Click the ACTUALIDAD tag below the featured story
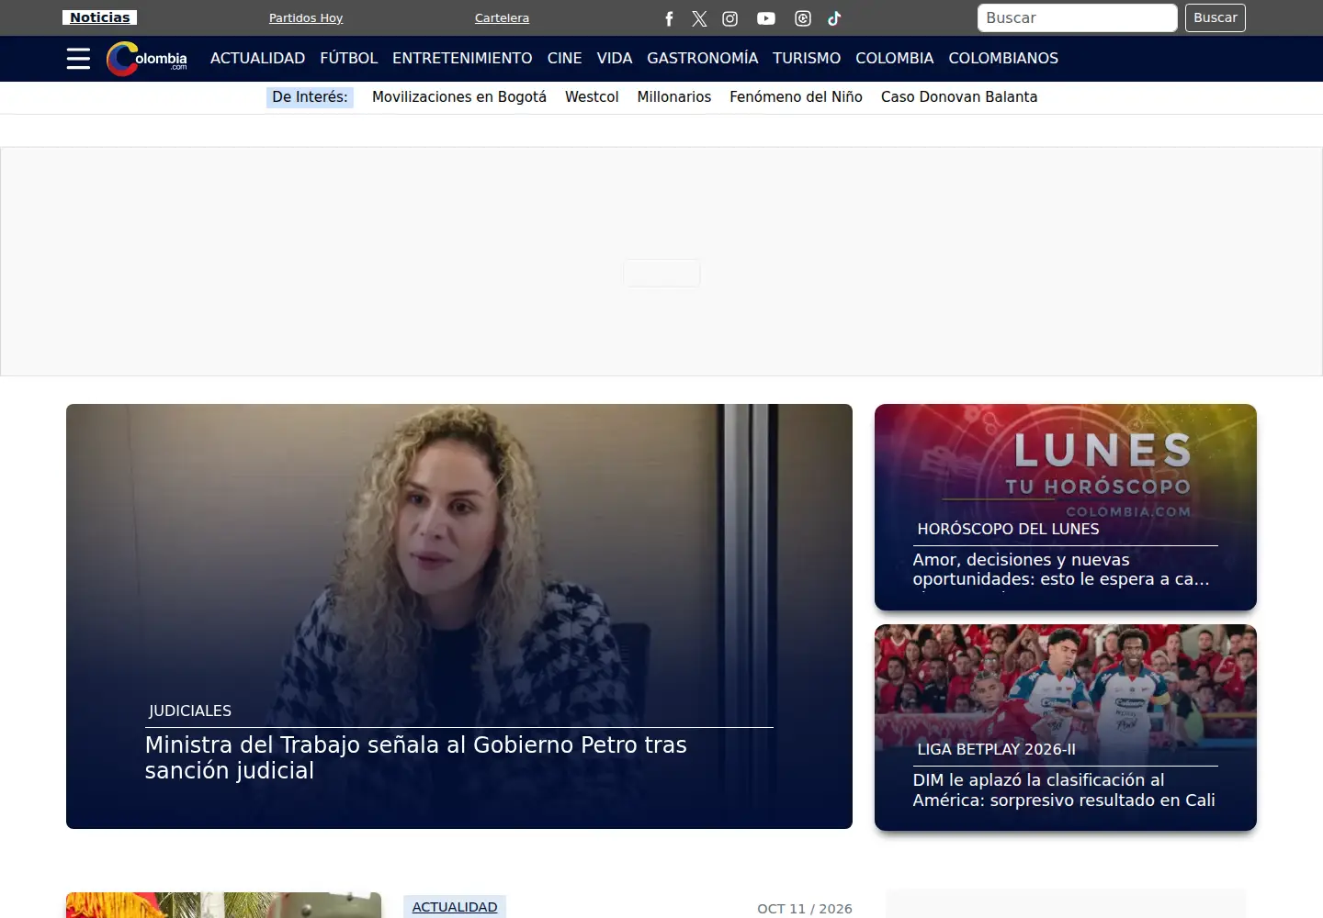 pos(455,907)
